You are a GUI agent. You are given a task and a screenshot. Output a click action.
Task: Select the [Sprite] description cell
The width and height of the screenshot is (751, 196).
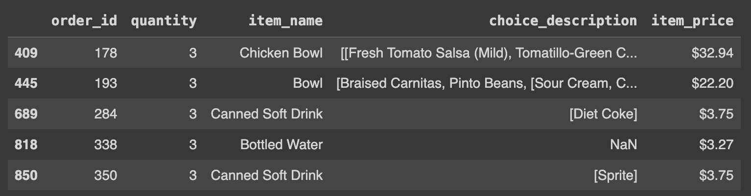(x=615, y=175)
